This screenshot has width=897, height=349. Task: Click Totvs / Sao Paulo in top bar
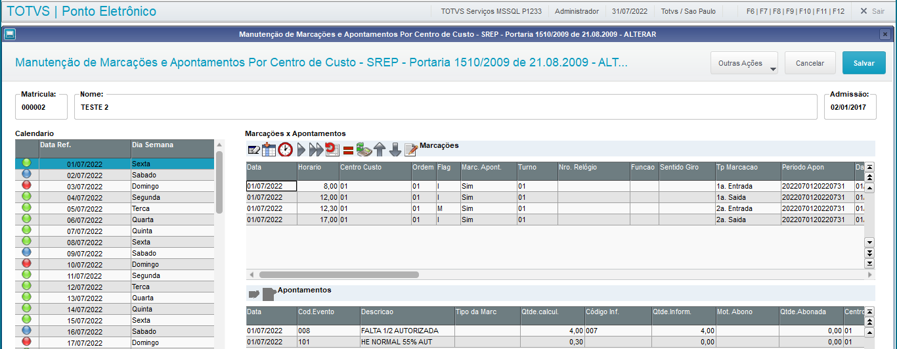tap(688, 11)
